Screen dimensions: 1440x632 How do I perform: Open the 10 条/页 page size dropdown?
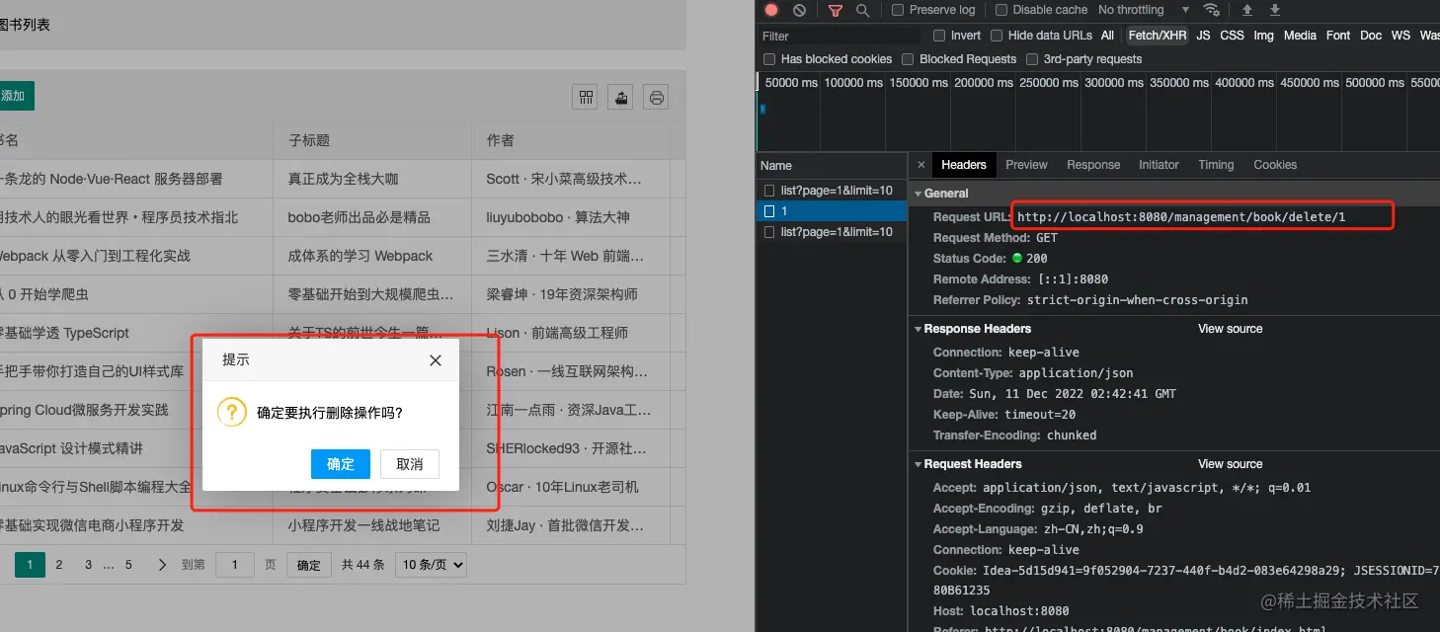tap(431, 565)
